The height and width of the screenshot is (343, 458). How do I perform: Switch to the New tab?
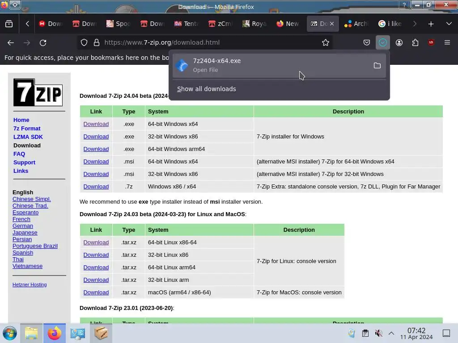tap(288, 24)
